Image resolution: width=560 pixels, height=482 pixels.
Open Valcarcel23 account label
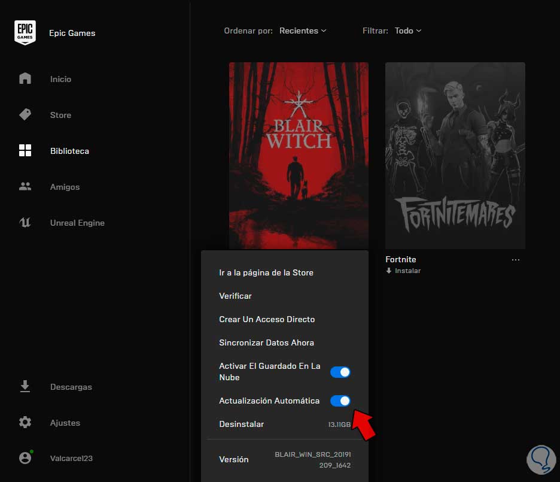(x=71, y=458)
